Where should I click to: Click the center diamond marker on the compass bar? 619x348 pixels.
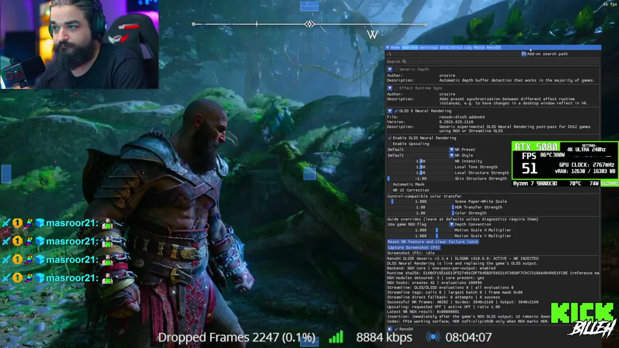pyautogui.click(x=309, y=24)
